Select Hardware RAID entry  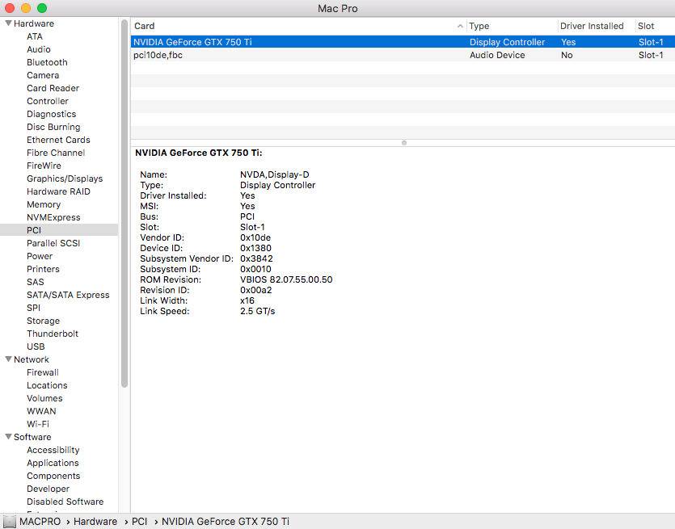[x=58, y=191]
